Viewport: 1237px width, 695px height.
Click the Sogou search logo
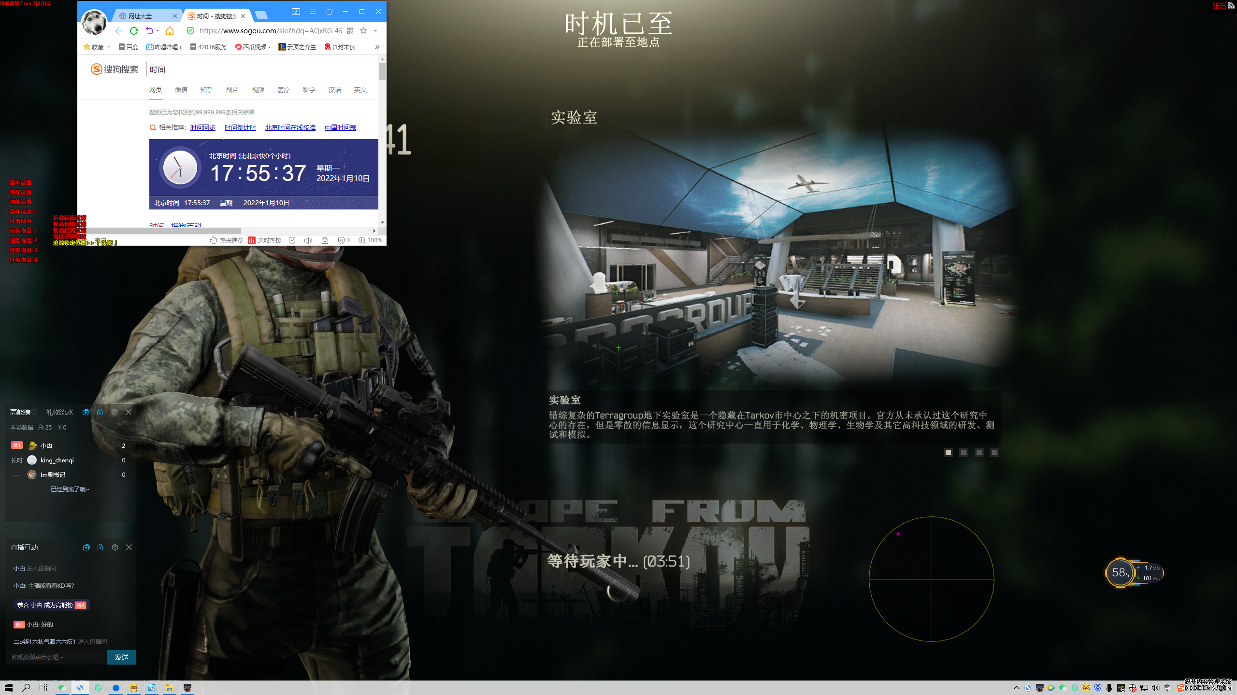tap(115, 69)
